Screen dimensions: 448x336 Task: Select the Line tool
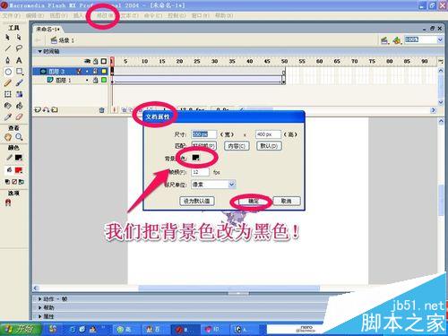tap(8, 48)
